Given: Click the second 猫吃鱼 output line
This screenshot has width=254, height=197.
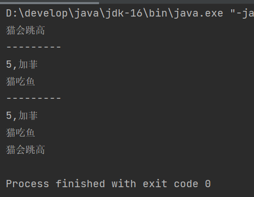Looking at the screenshot, I should coord(21,132).
